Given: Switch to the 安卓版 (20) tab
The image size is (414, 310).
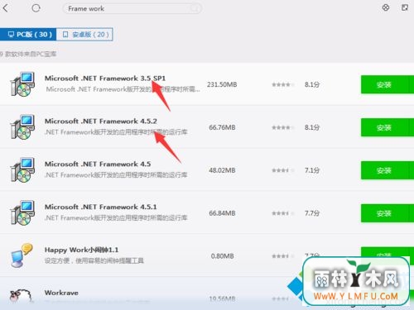Looking at the screenshot, I should (x=84, y=35).
